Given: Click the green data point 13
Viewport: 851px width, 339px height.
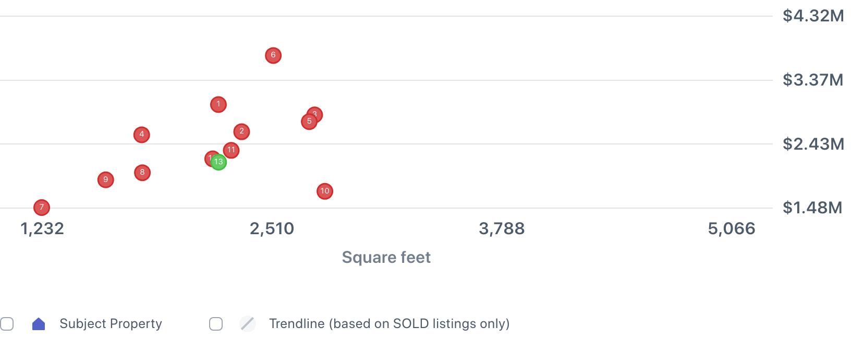Looking at the screenshot, I should click(x=219, y=162).
